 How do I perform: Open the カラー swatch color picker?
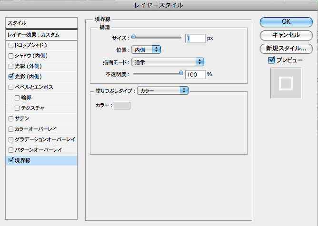(122, 106)
